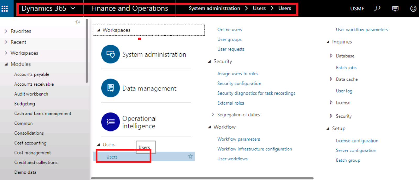Switch company via USMF
The height and width of the screenshot is (180, 419).
tap(357, 9)
